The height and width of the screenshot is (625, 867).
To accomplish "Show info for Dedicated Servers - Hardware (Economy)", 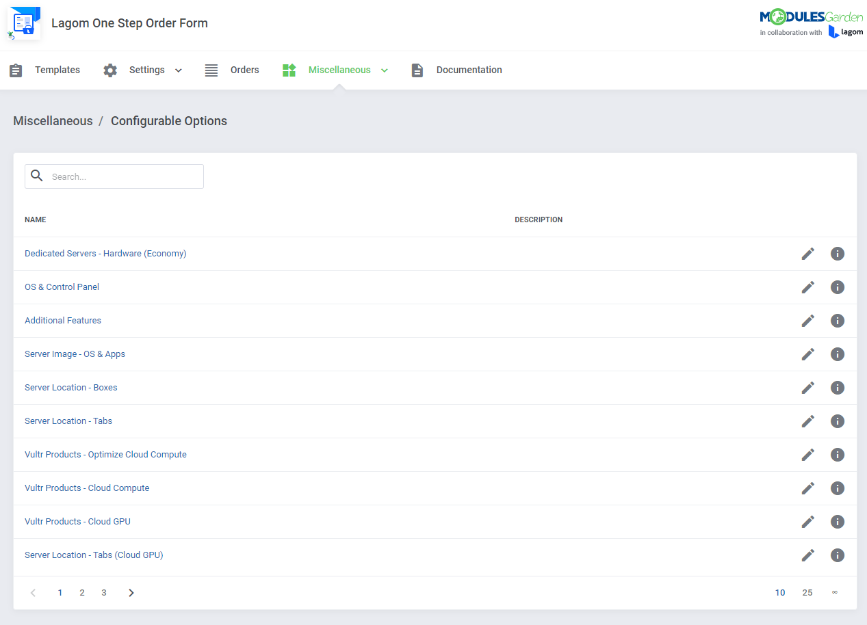I will click(838, 254).
